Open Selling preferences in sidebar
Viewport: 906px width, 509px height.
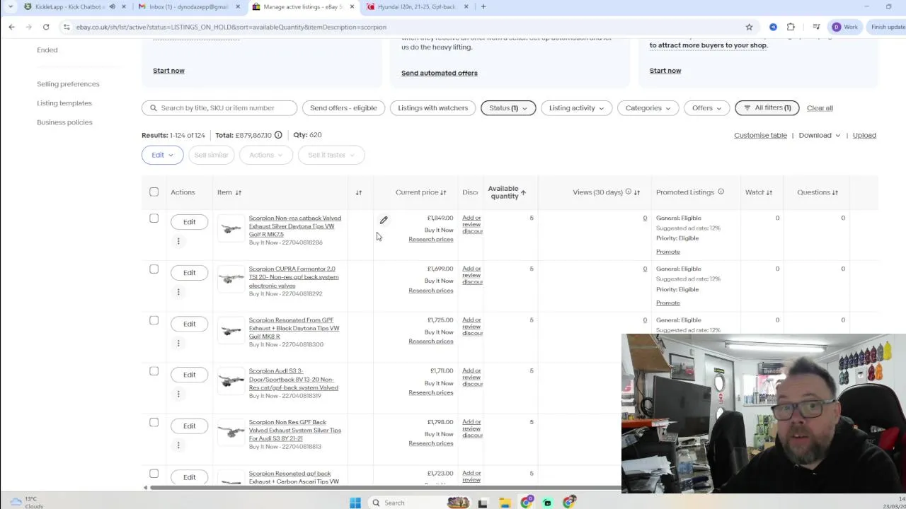pyautogui.click(x=68, y=84)
